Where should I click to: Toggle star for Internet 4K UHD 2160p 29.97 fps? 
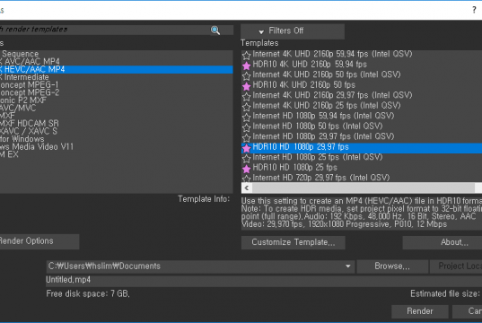click(x=246, y=97)
